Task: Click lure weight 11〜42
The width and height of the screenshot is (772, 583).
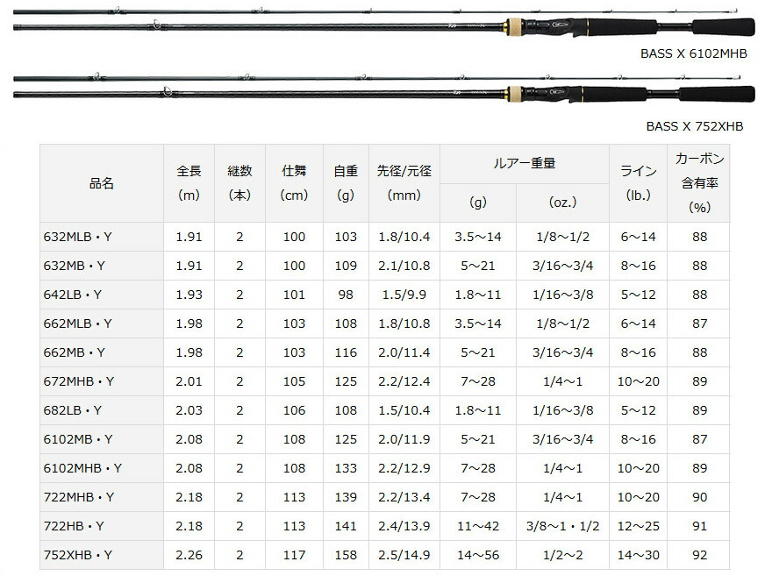Action: [478, 526]
